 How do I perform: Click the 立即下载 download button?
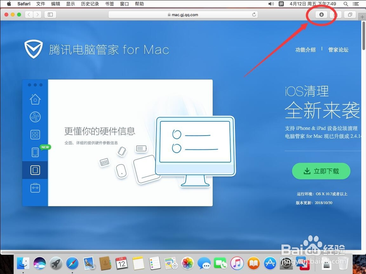point(321,171)
